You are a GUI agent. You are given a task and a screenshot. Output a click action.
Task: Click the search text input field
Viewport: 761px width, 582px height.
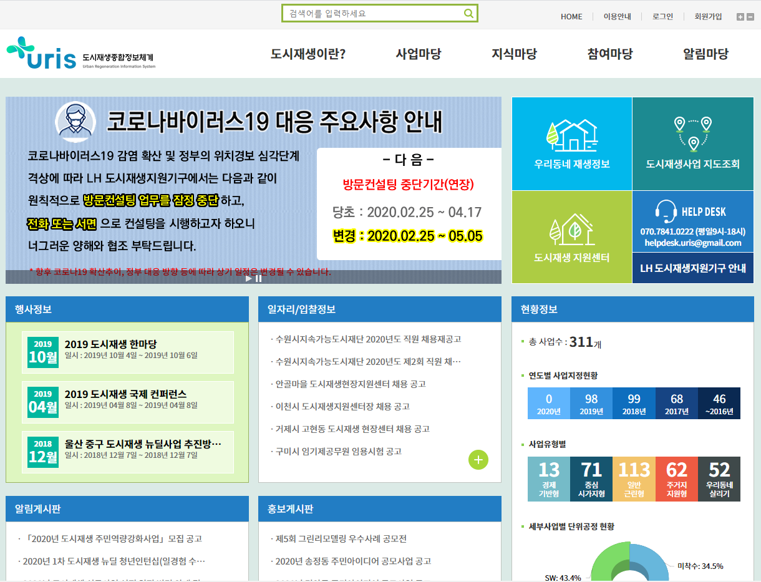pos(374,13)
